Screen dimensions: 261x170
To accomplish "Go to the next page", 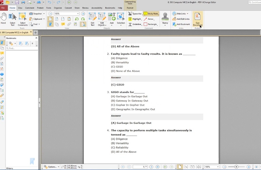I will tap(151, 167).
